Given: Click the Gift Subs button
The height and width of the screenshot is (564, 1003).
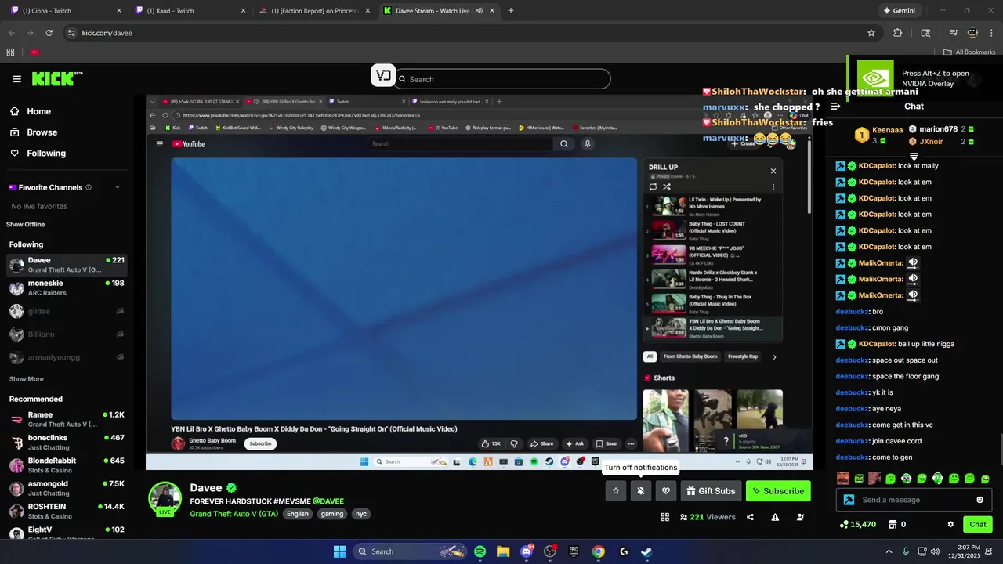Looking at the screenshot, I should pos(711,491).
